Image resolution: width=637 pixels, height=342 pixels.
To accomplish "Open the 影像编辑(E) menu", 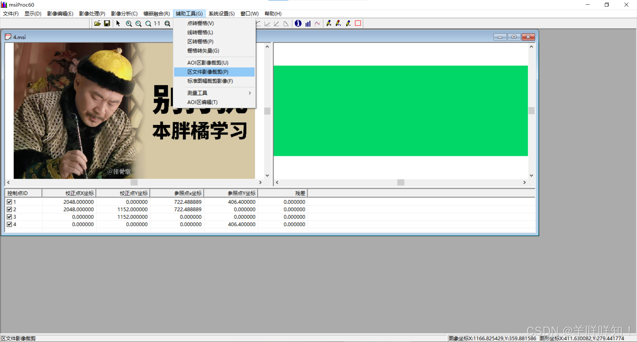I will [60, 14].
